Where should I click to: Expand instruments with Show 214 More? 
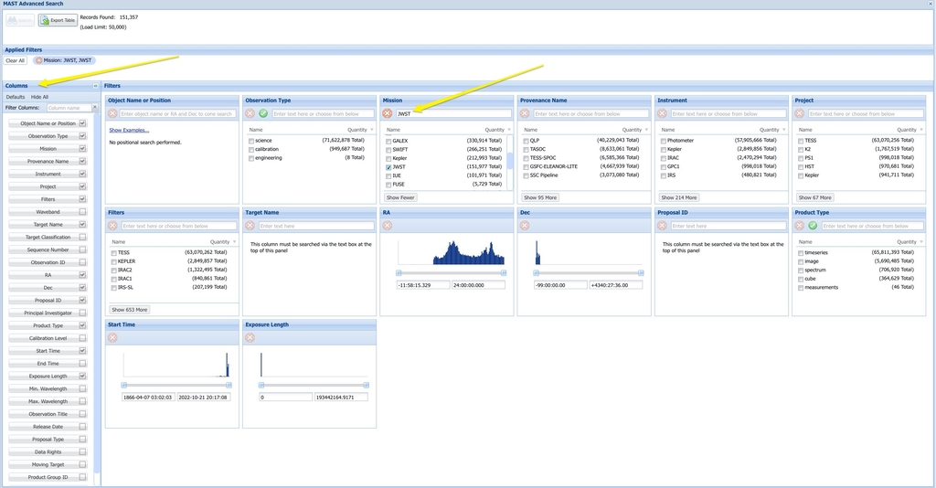click(679, 197)
